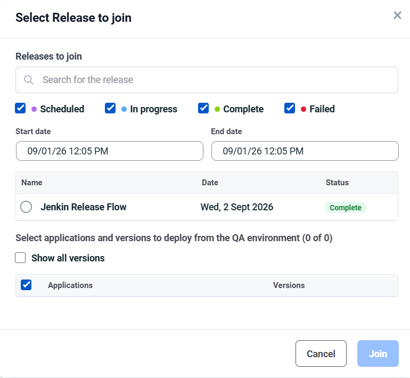
Task: Uncheck the Complete status filter
Action: pyautogui.click(x=203, y=108)
